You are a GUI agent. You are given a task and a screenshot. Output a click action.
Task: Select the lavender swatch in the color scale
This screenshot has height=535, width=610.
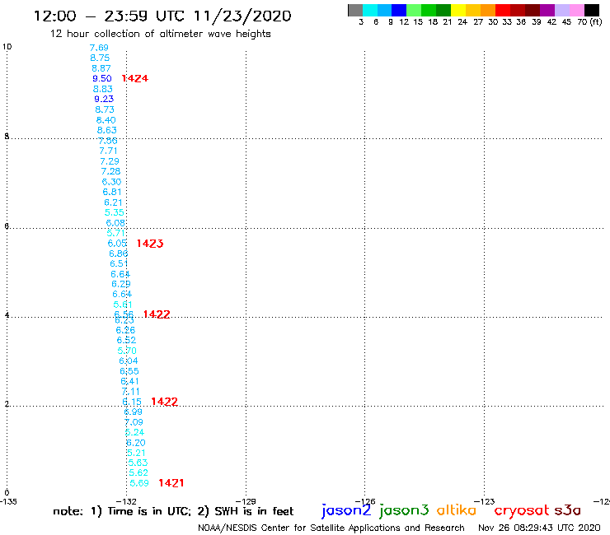(562, 10)
